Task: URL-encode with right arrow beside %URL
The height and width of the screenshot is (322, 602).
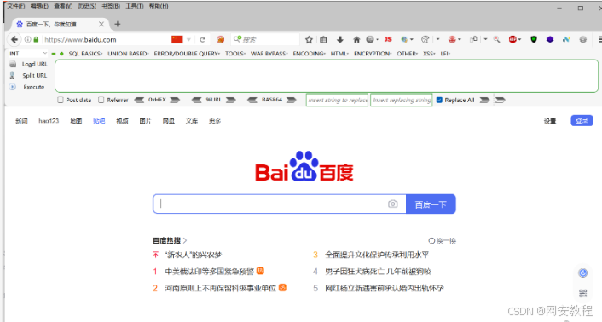Action: (231, 100)
